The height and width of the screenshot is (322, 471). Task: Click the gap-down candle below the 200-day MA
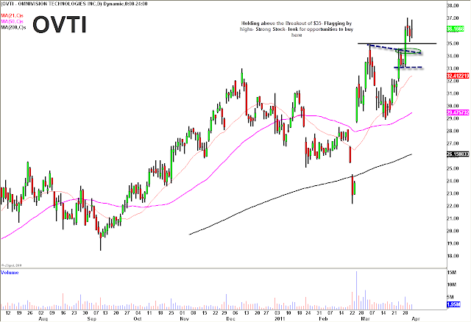[353, 189]
